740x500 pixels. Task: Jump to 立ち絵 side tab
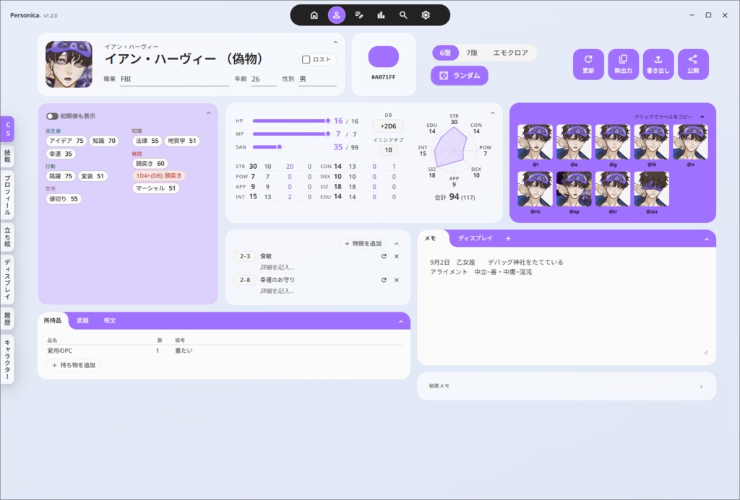(7, 237)
